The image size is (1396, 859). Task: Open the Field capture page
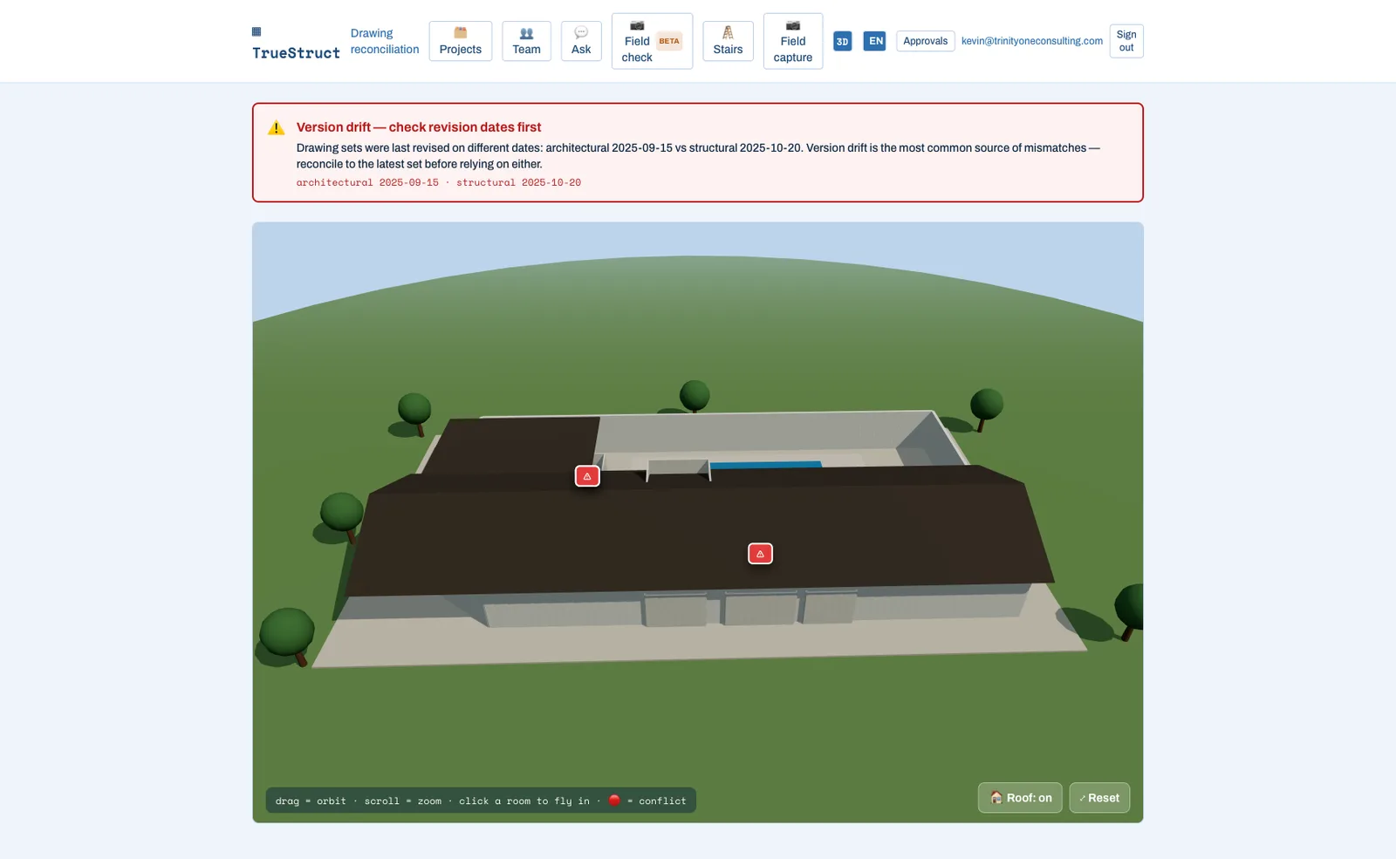tap(793, 41)
